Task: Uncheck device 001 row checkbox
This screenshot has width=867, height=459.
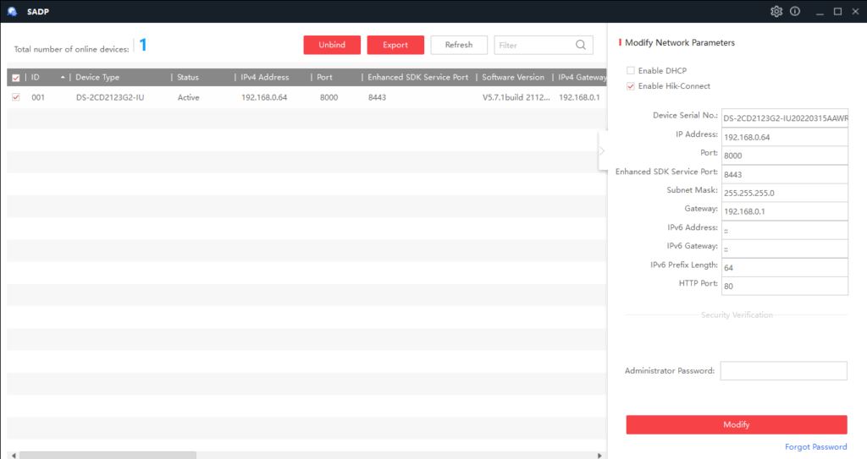Action: 16,97
